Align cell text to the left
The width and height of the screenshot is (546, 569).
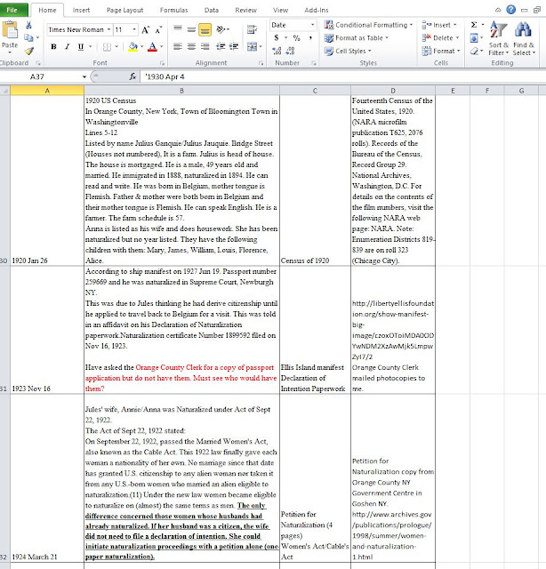click(x=178, y=46)
